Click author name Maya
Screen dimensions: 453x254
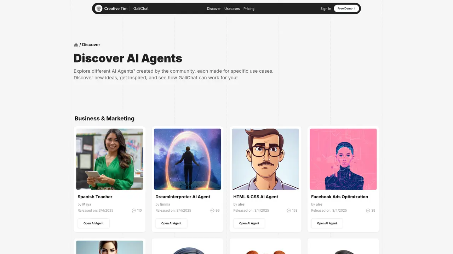click(x=87, y=204)
